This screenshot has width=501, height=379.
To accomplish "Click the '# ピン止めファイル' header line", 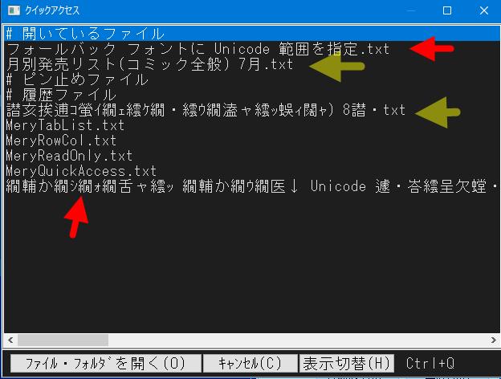I will tap(76, 79).
